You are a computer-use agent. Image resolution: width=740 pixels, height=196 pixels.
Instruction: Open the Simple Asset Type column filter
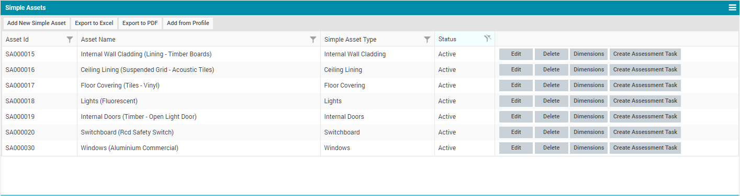point(427,39)
